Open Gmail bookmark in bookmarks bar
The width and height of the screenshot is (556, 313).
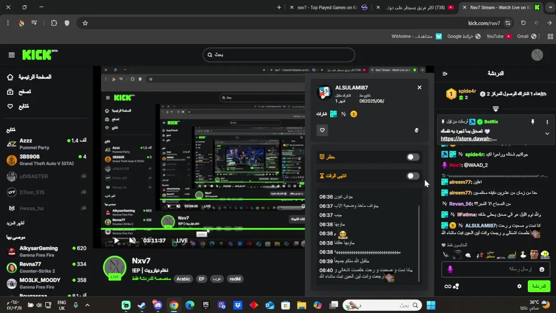pyautogui.click(x=526, y=37)
